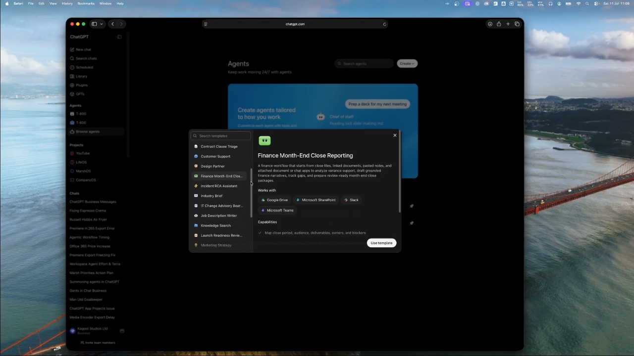Select the Incident RCA Assistant template icon
The width and height of the screenshot is (634, 356).
click(196, 186)
